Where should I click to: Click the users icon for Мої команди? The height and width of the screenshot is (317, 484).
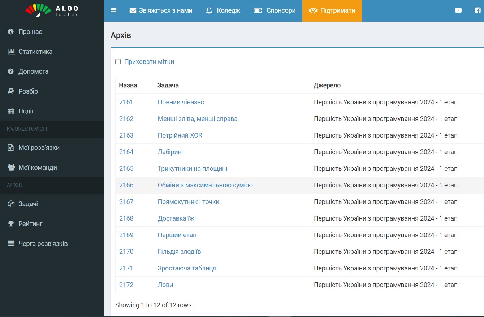point(11,168)
